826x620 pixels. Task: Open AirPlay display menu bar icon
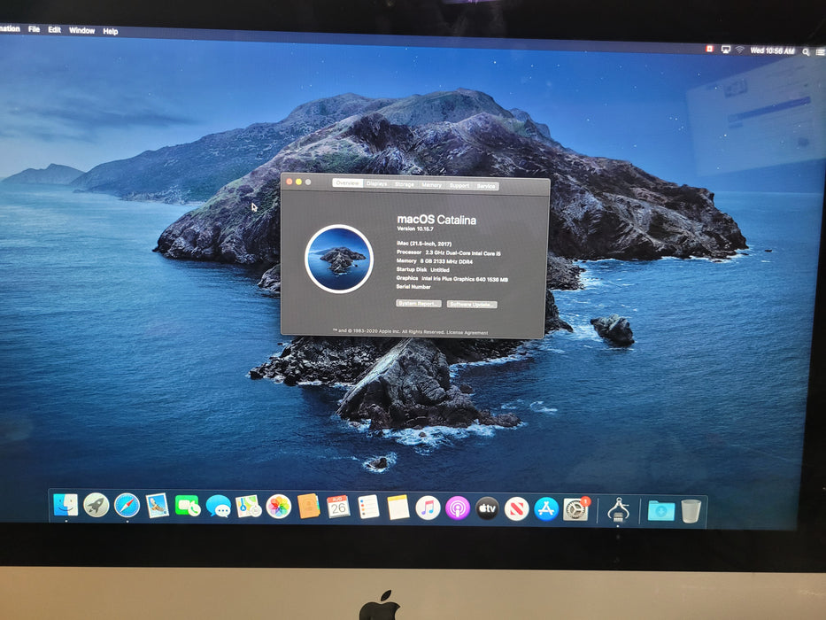click(725, 49)
